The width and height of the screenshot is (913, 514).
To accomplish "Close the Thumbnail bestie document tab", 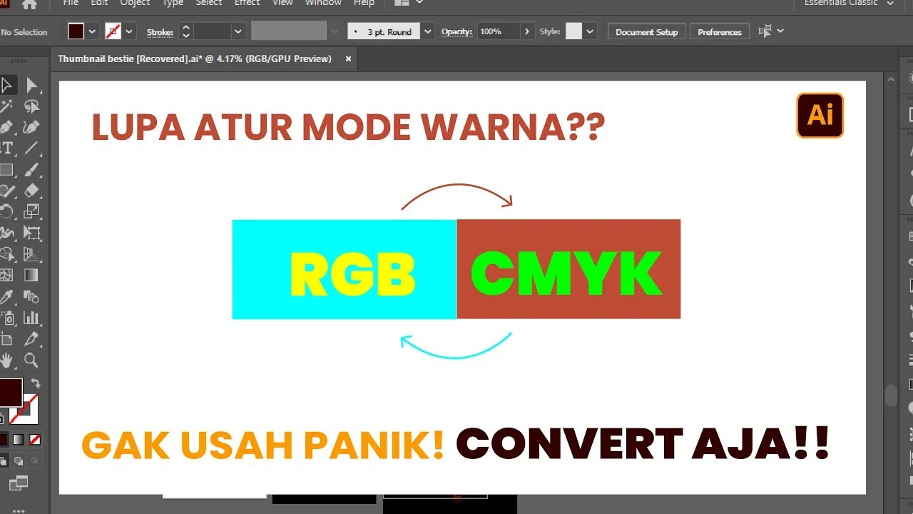I will 348,59.
